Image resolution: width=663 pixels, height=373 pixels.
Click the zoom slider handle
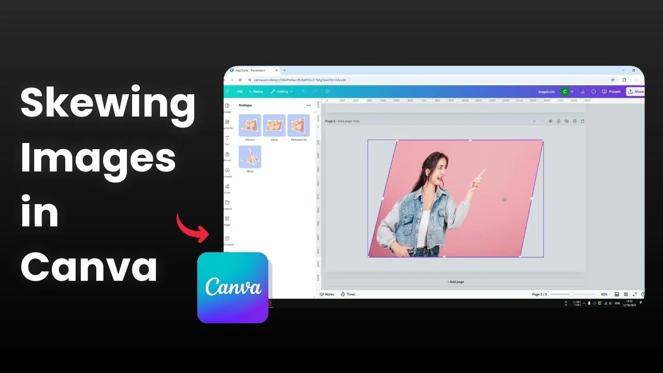(571, 294)
